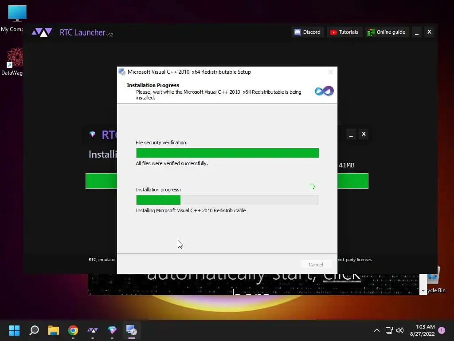Click the '41MB' size text
This screenshot has height=341, width=454.
tap(347, 165)
